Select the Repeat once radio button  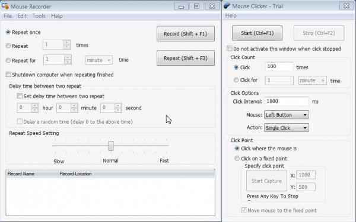click(x=8, y=32)
